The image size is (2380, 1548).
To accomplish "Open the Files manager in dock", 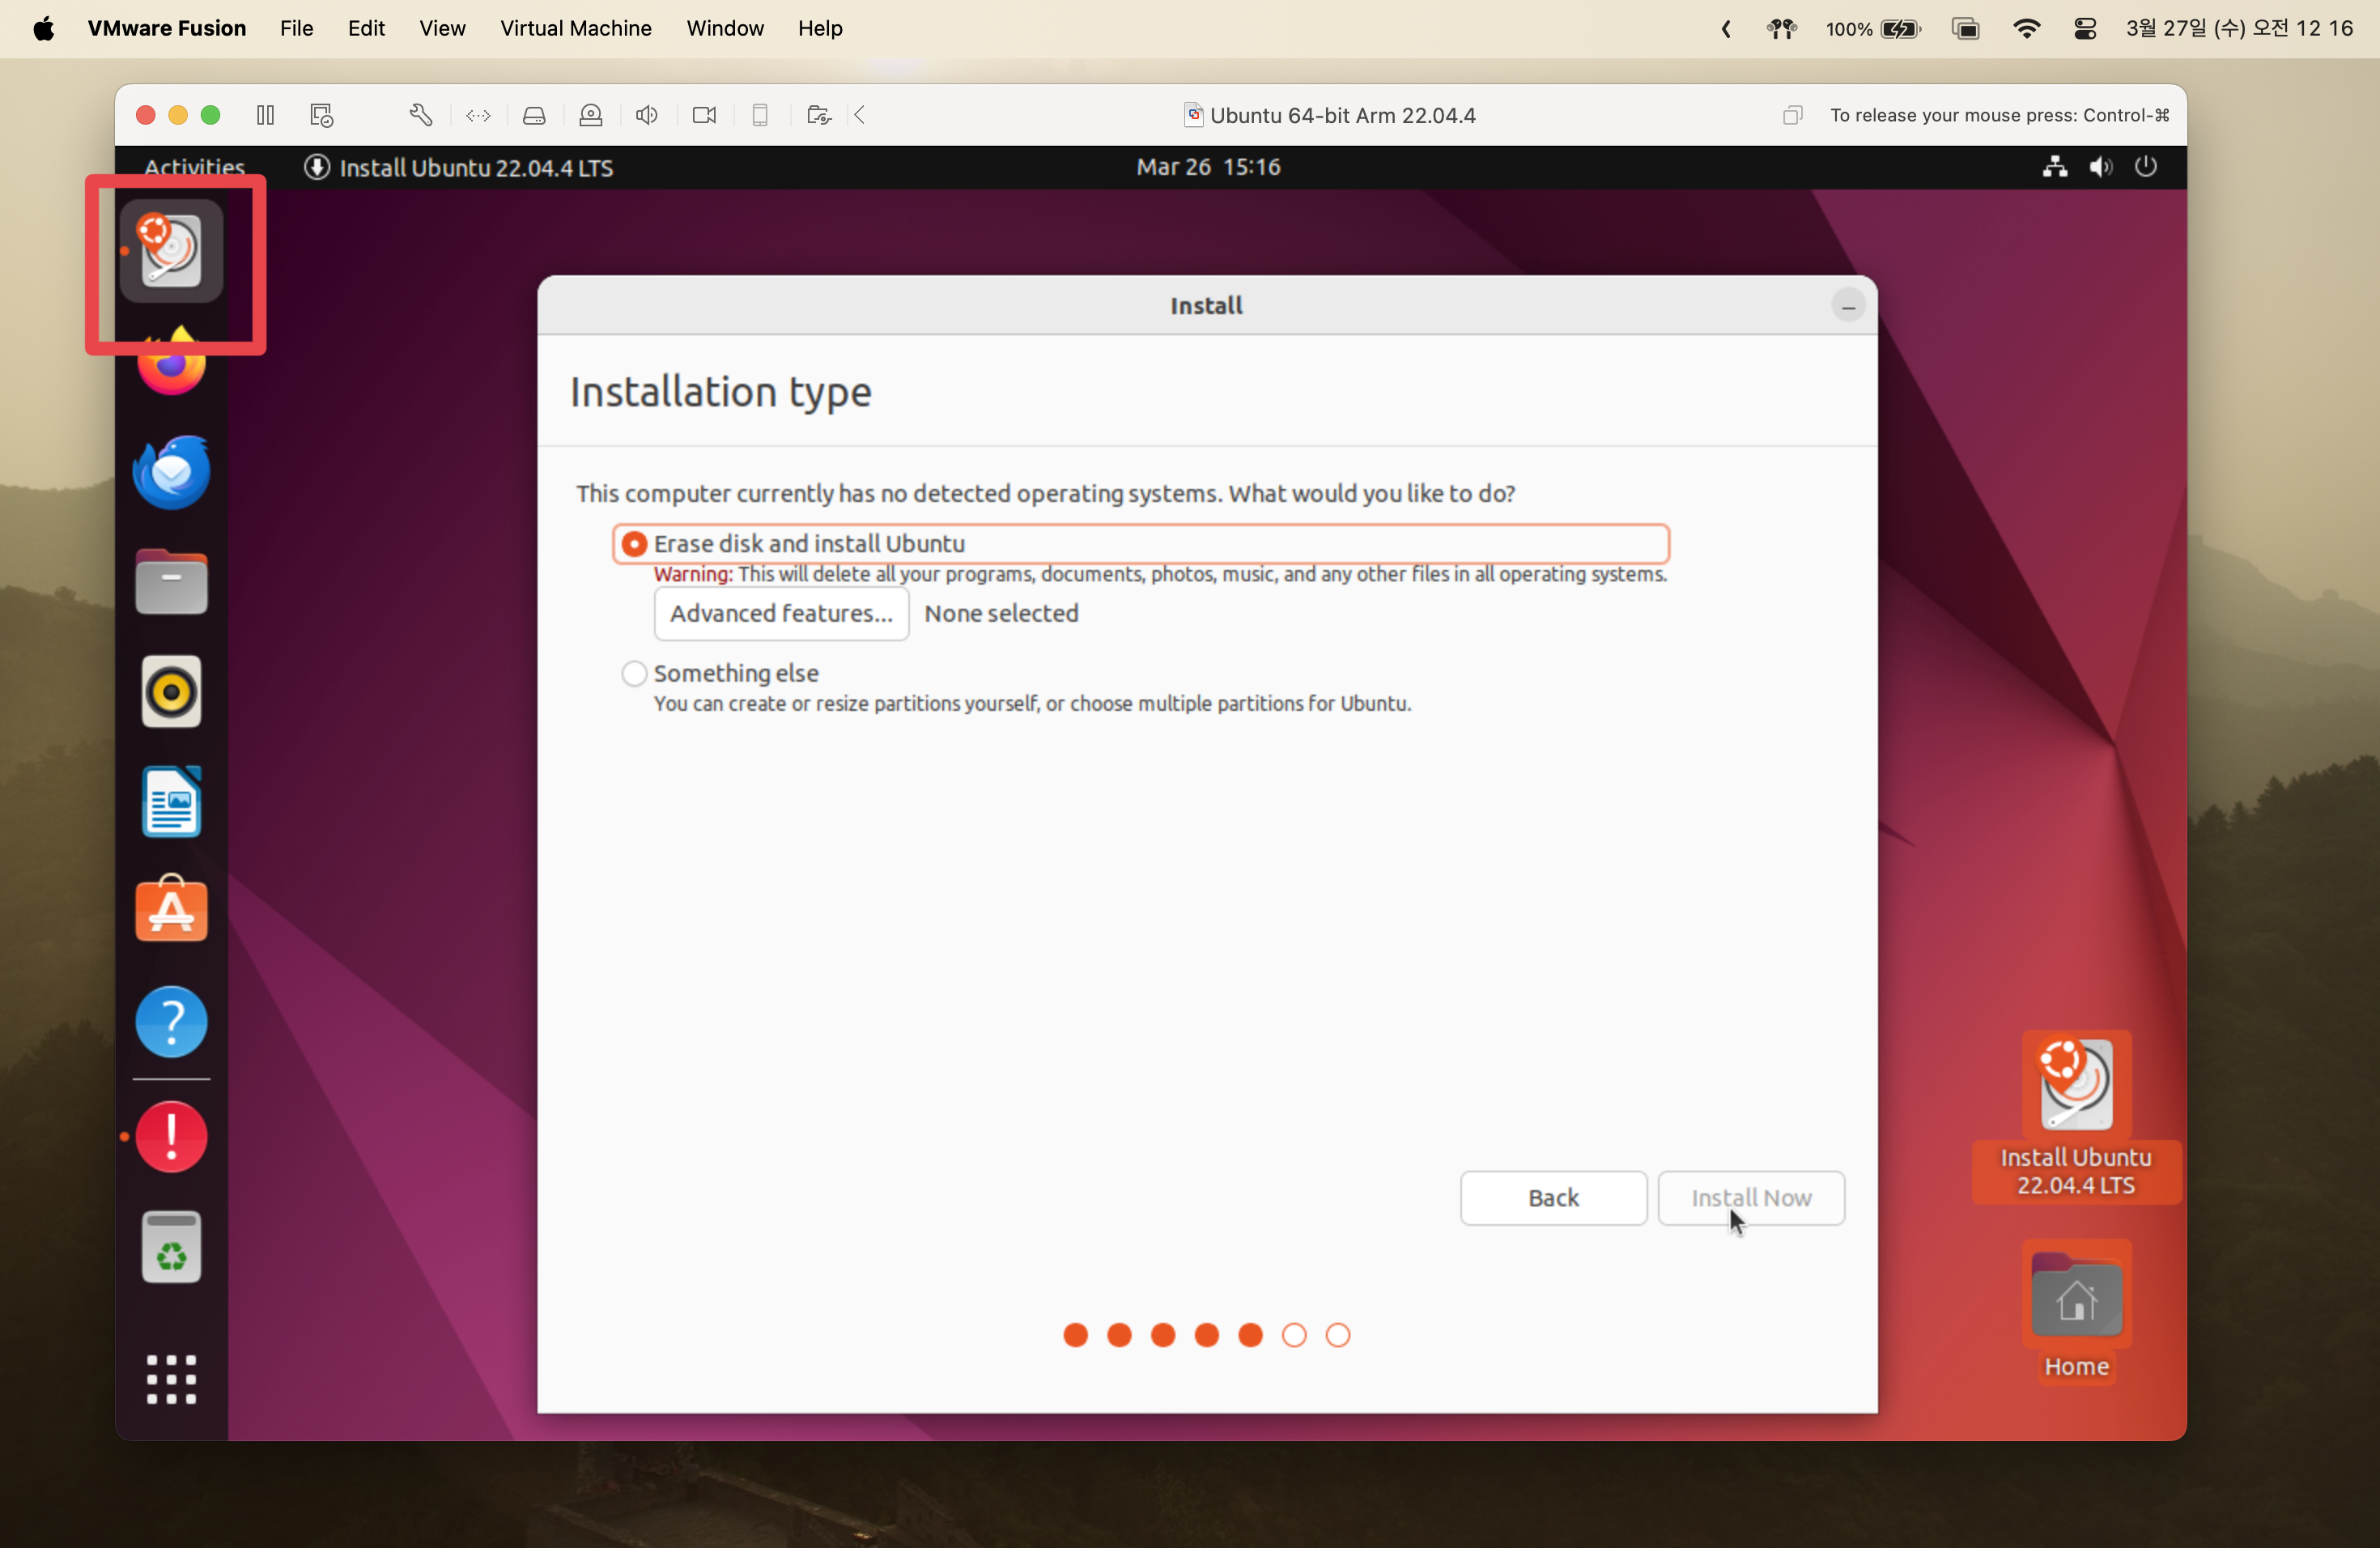I will click(x=171, y=582).
